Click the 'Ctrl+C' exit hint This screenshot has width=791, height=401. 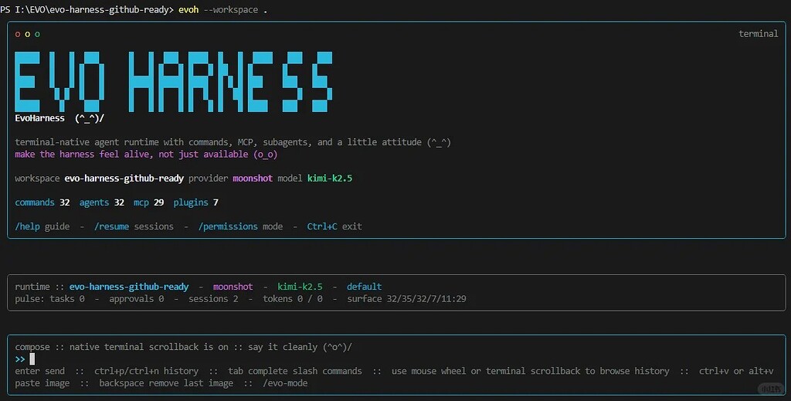click(x=322, y=226)
